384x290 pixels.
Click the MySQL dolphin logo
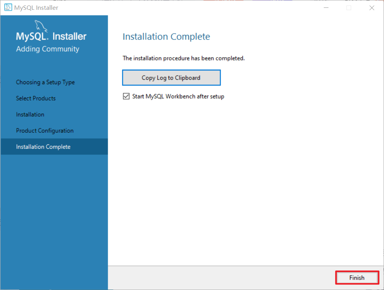coord(41,26)
